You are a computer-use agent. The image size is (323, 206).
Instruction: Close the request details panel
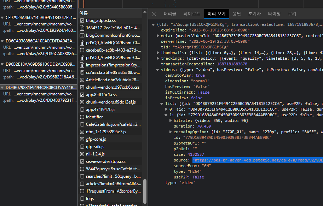click(154, 14)
